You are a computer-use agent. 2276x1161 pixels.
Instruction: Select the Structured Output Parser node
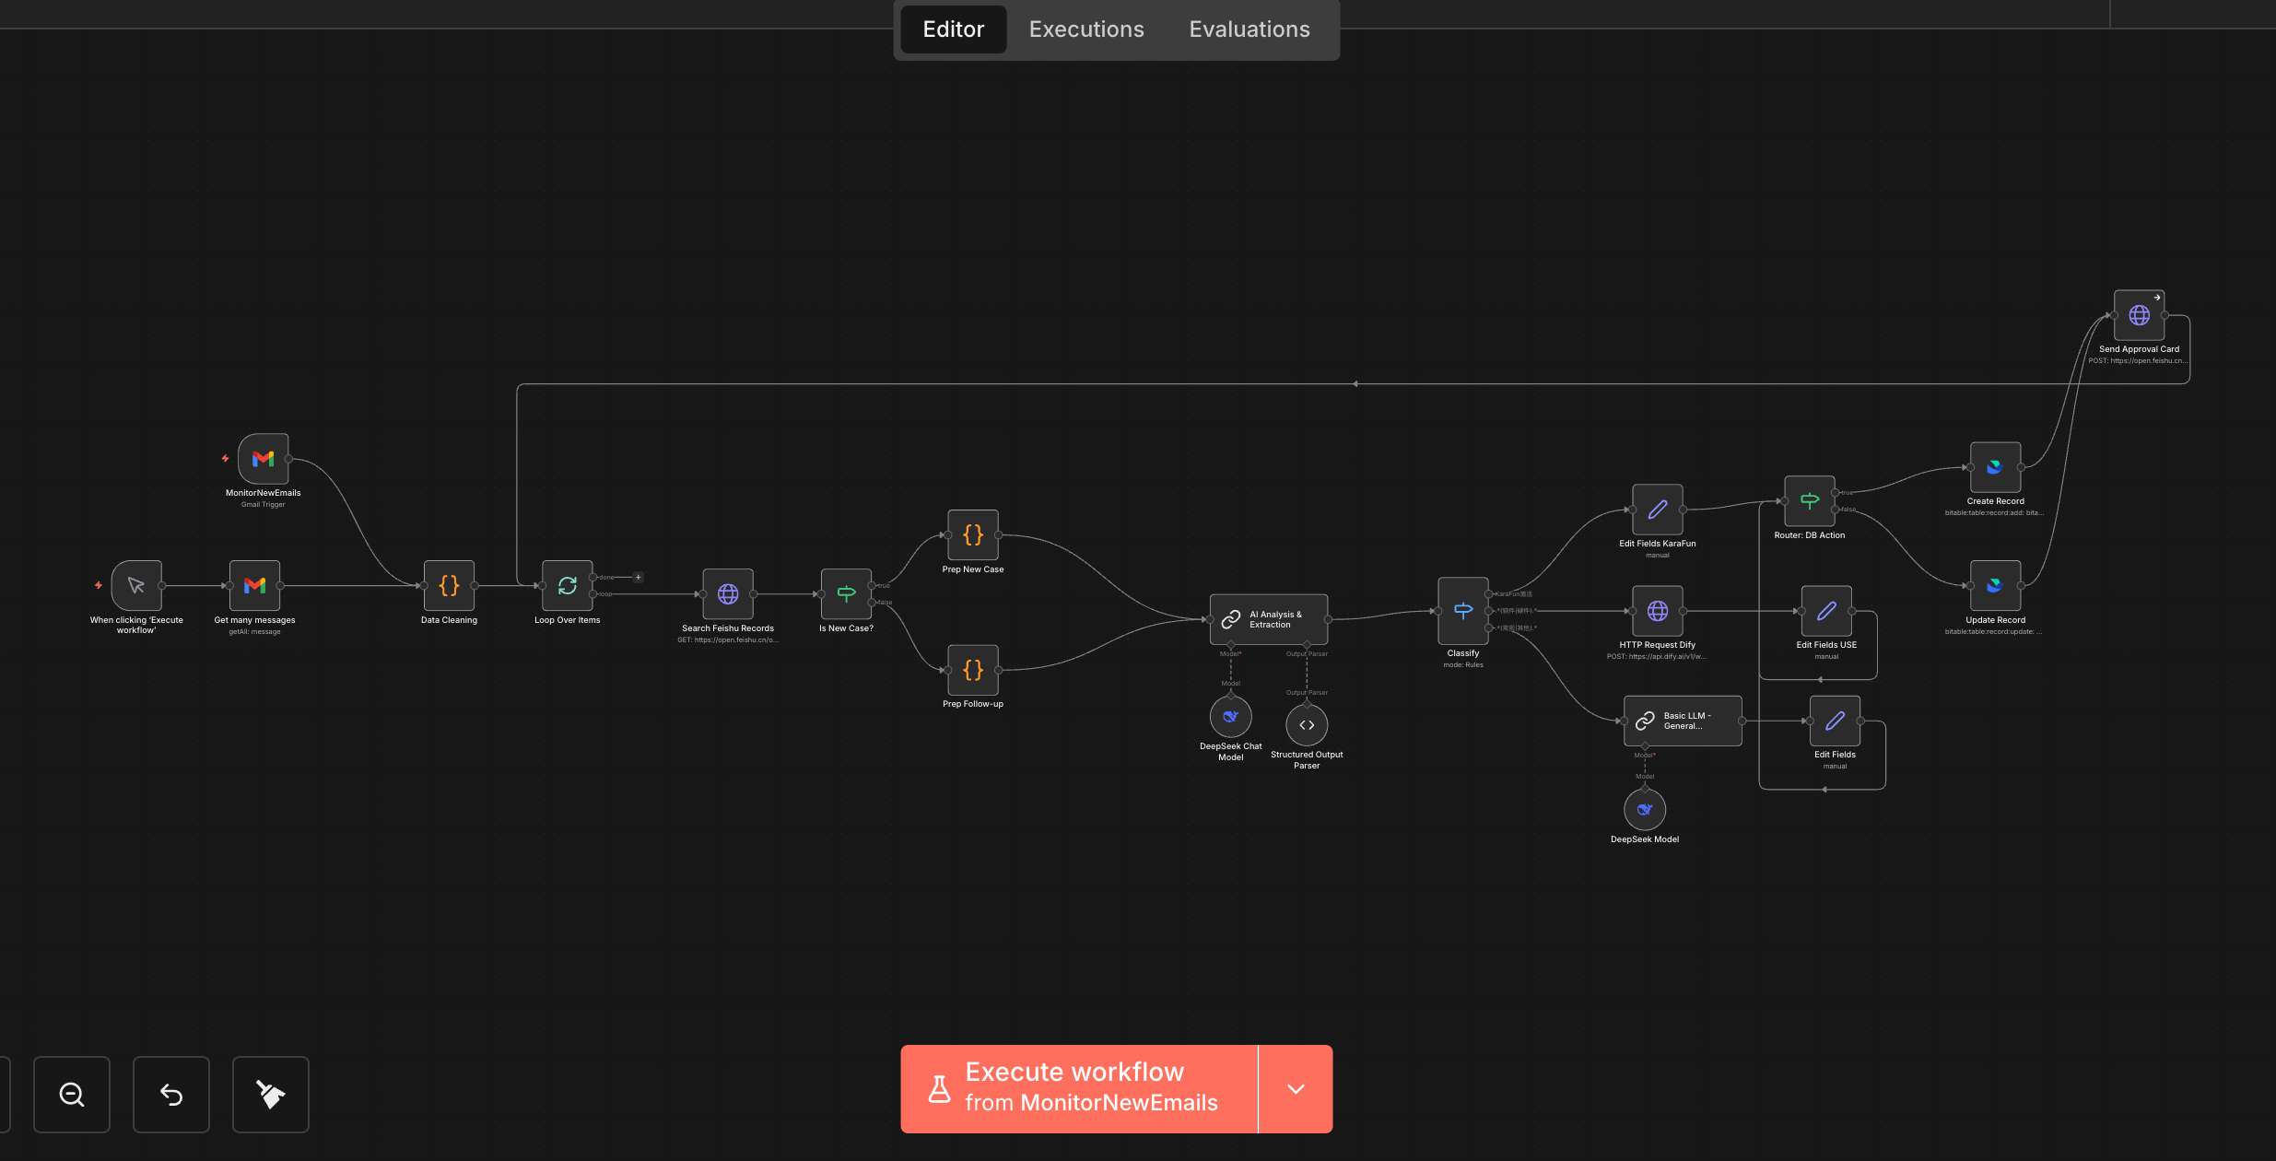pos(1307,725)
